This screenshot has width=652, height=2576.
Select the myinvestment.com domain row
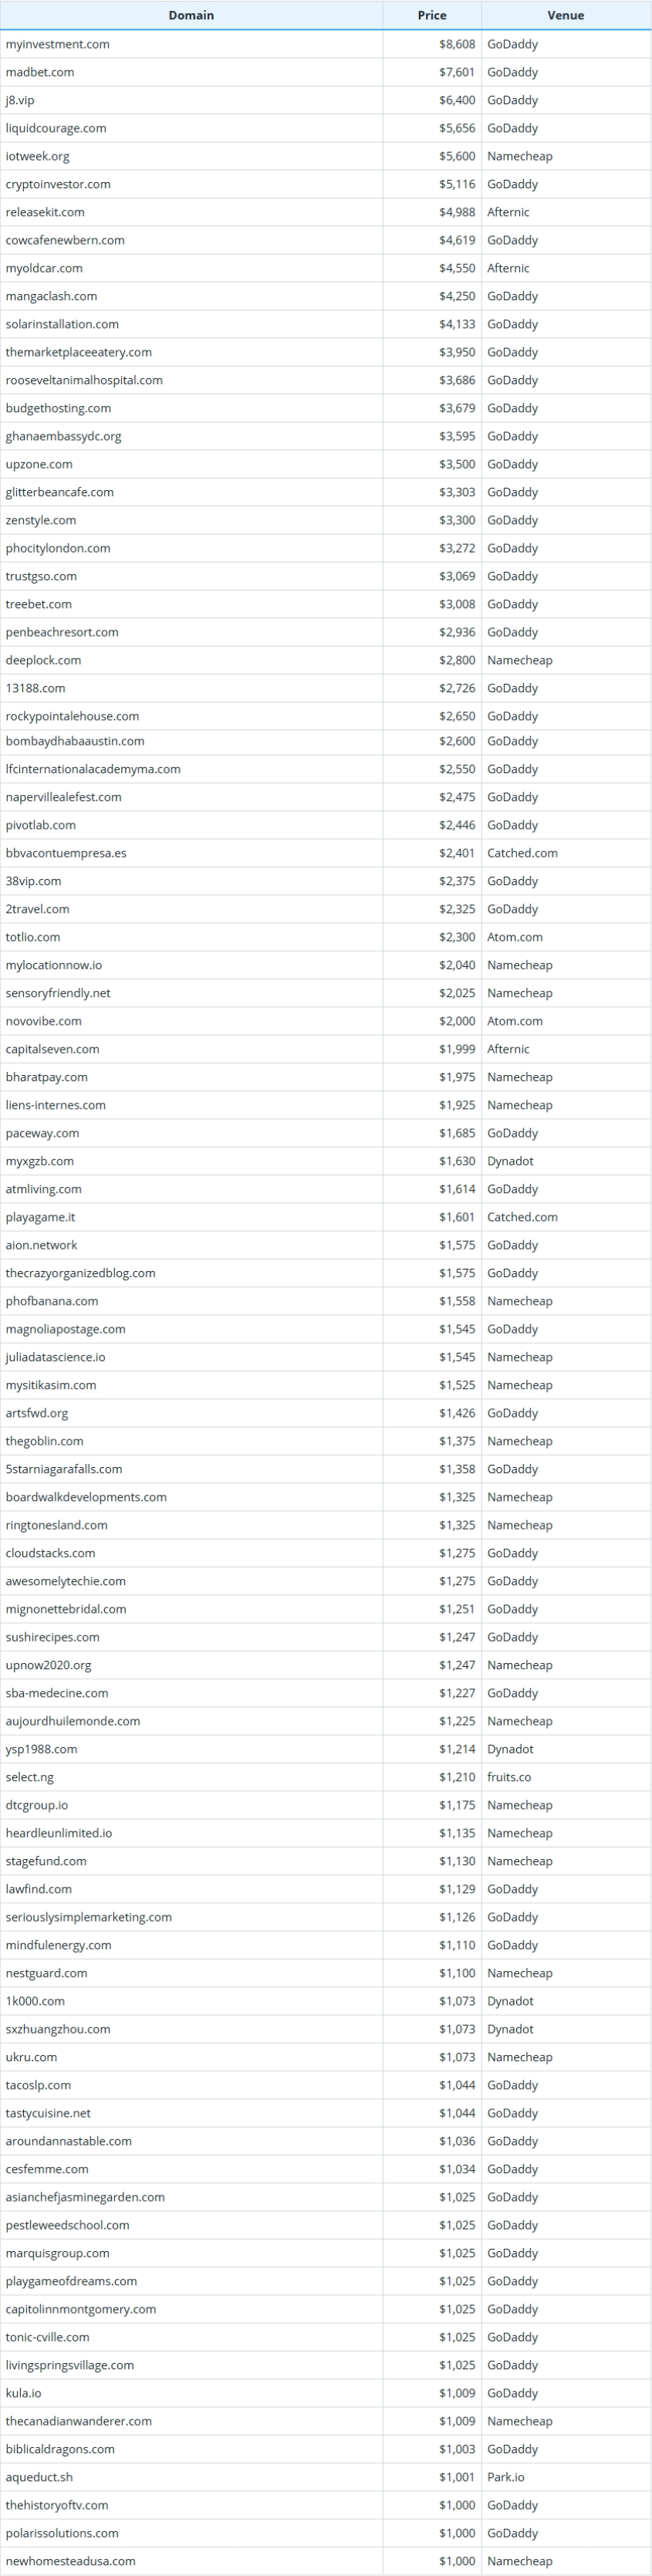[x=326, y=44]
